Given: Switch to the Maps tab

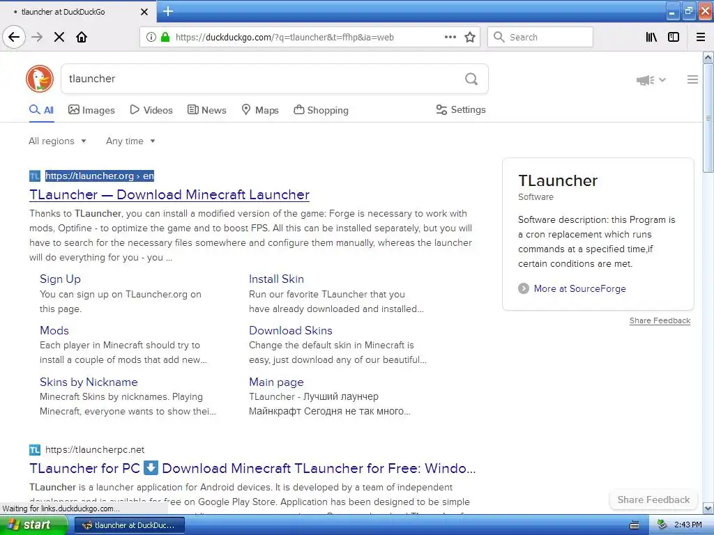Looking at the screenshot, I should click(260, 110).
